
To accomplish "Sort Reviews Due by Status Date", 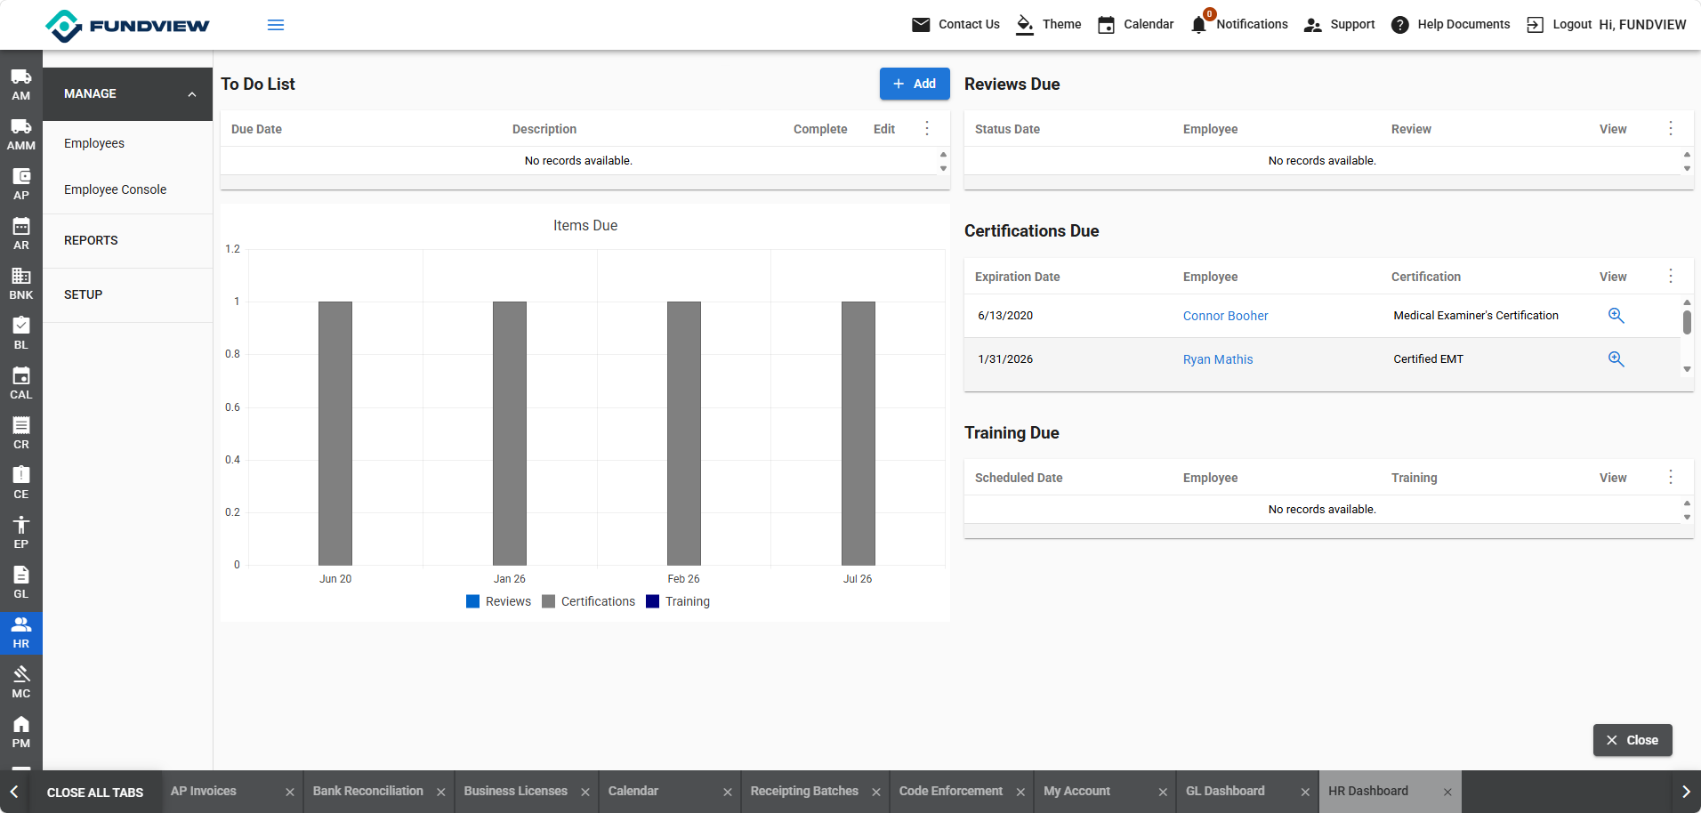I will pos(1007,129).
